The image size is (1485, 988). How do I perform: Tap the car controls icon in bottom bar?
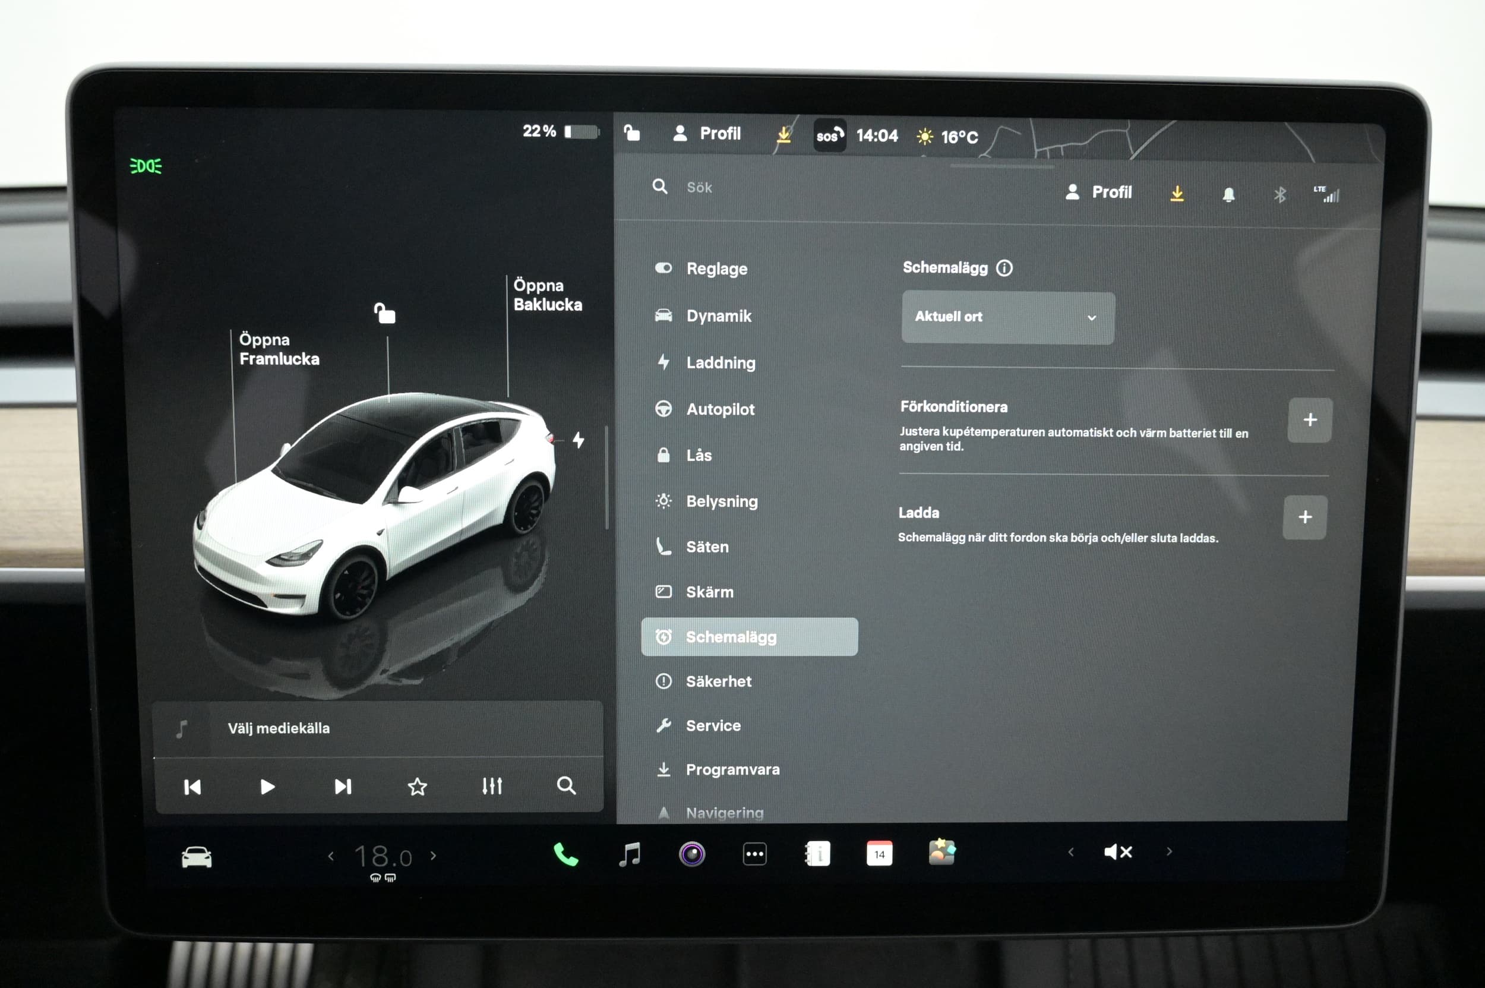tap(197, 857)
